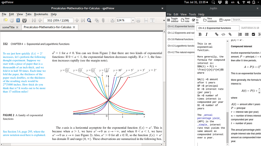Jump to last page of the PDF
The width and height of the screenshot is (261, 146).
tap(83, 20)
